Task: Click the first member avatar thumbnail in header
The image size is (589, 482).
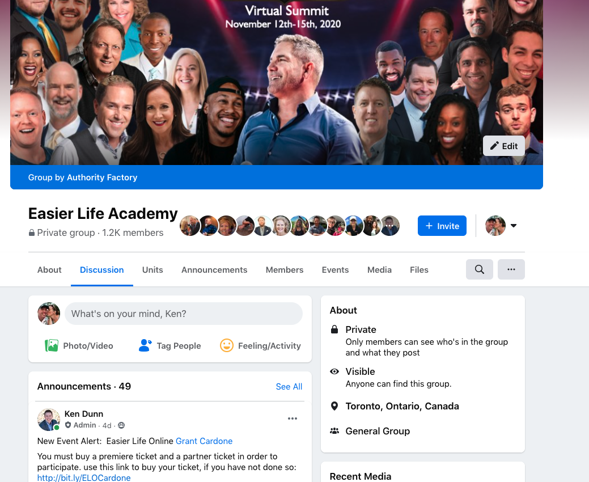Action: tap(190, 226)
